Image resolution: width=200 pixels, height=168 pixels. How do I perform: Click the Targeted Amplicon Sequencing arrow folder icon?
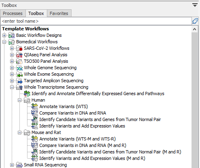click(19, 81)
